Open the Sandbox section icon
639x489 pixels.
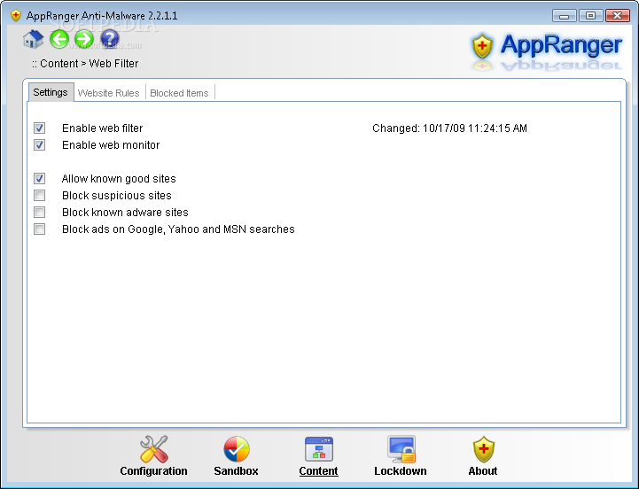237,449
